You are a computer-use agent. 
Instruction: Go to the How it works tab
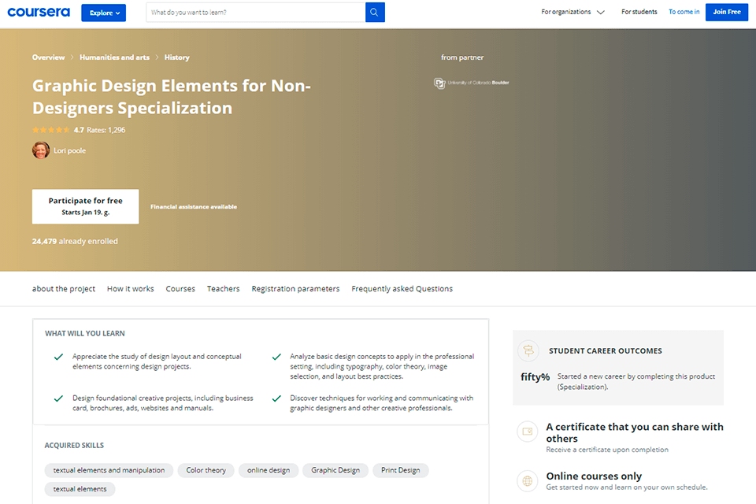[x=131, y=289]
